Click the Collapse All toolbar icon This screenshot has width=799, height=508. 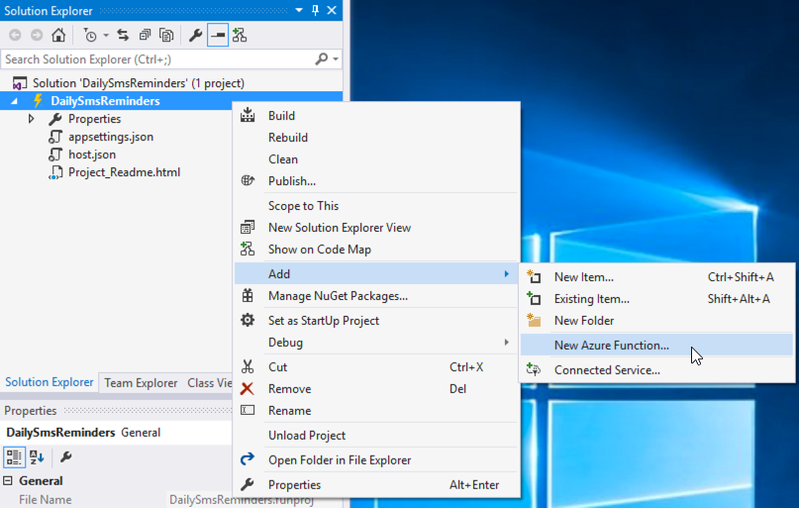(146, 36)
